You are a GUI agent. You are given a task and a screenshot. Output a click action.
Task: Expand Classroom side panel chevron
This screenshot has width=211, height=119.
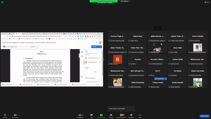(82, 80)
